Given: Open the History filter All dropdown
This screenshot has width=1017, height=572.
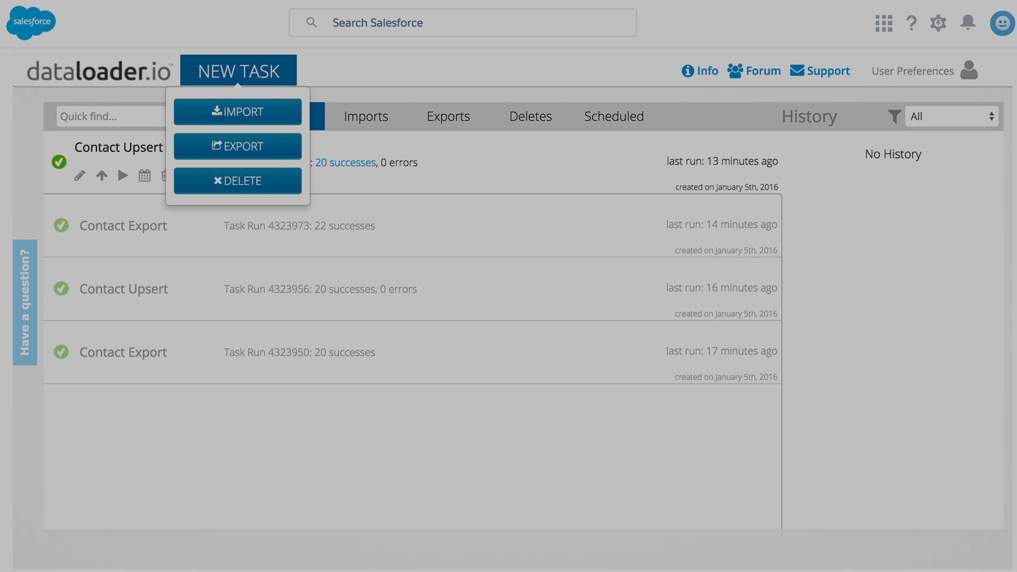Looking at the screenshot, I should pos(952,117).
